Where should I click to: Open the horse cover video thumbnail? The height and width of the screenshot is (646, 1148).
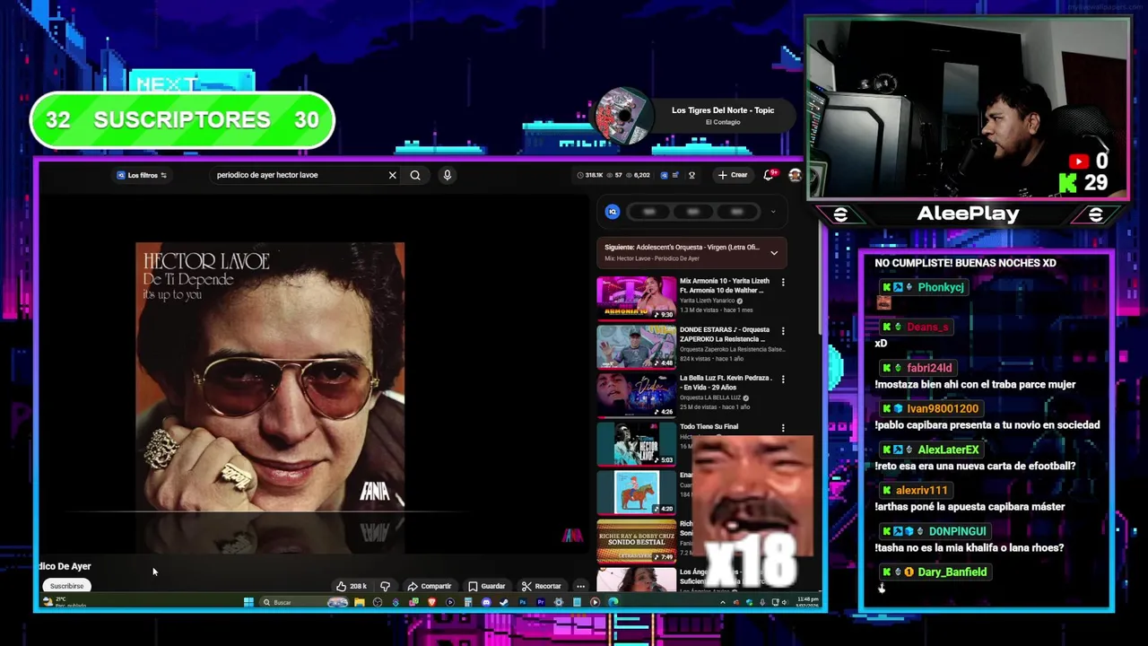637,493
